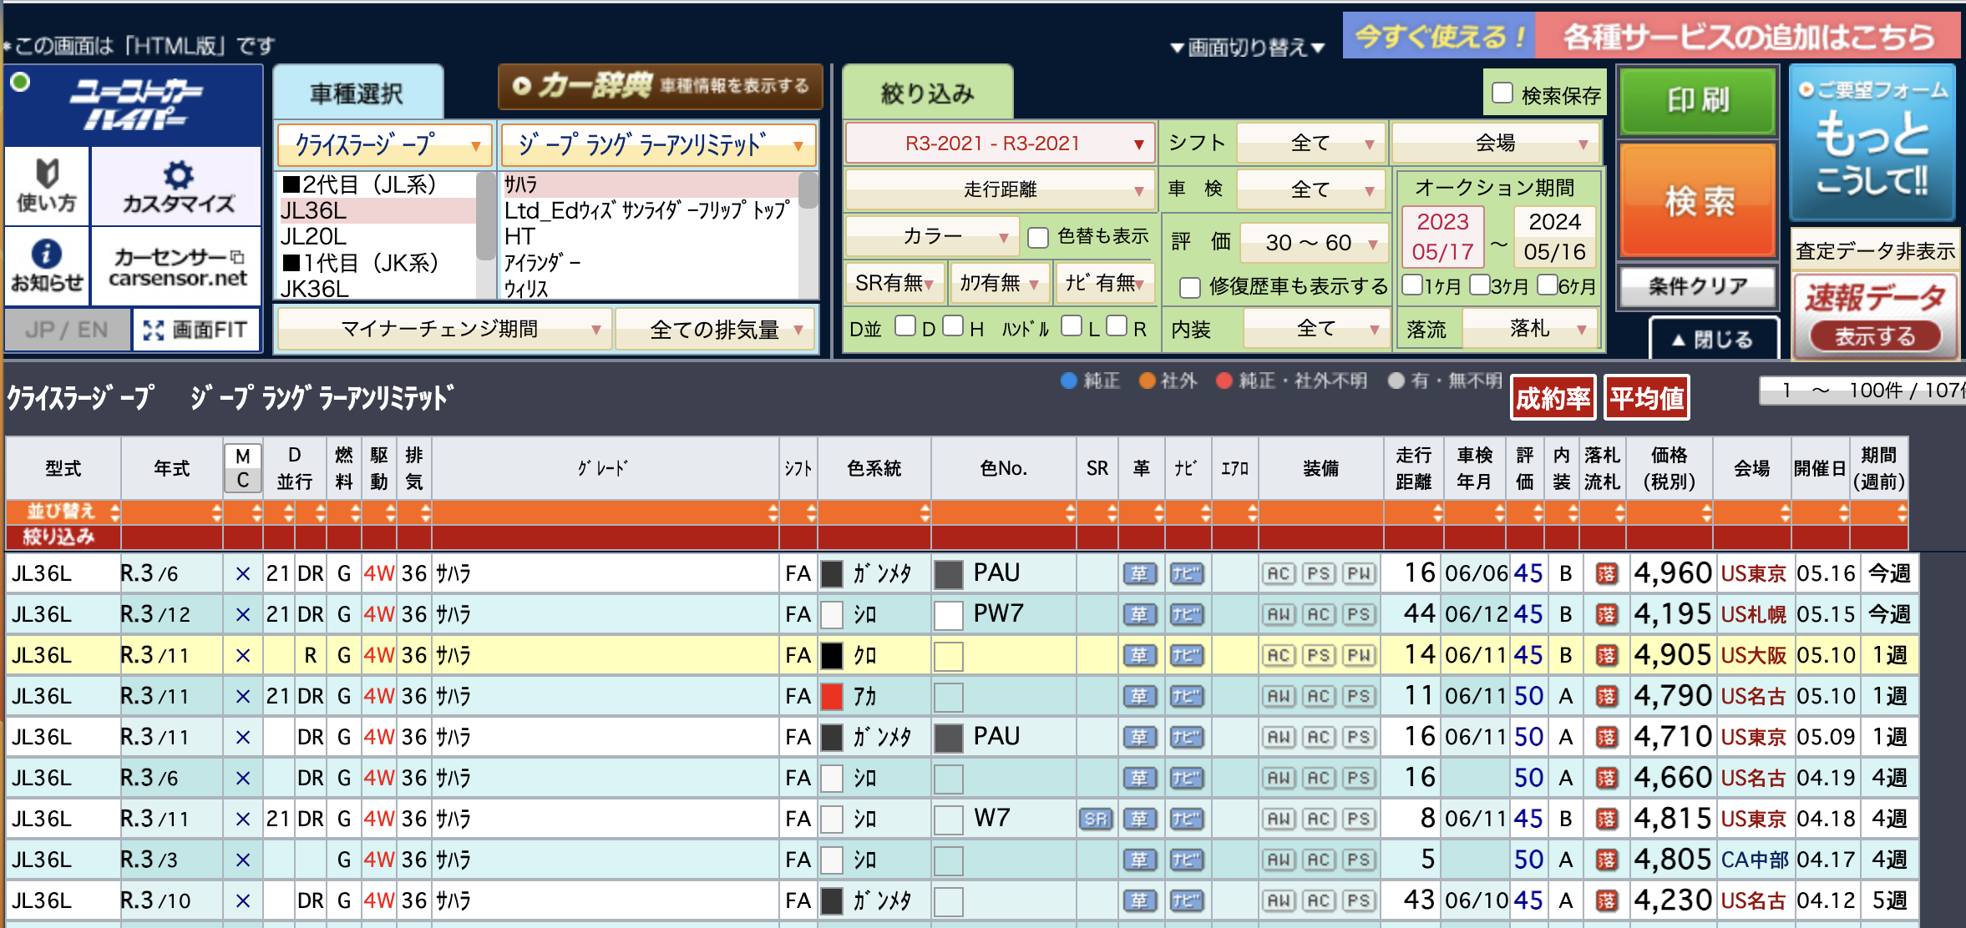Open the マイナーチェンジ期間 dropdown
The height and width of the screenshot is (928, 1966).
pos(444,330)
